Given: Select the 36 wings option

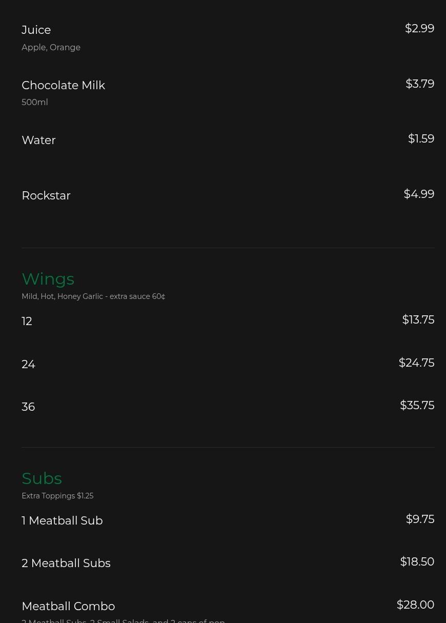Looking at the screenshot, I should [28, 407].
